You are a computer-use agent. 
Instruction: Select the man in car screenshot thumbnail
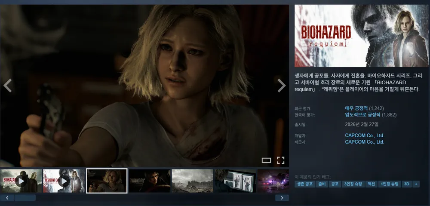click(x=150, y=181)
